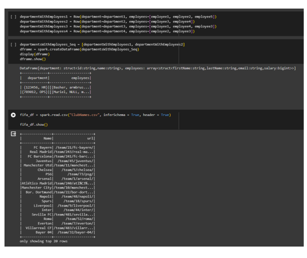307x258 pixels.
Task: Click the department column header
Action: point(38,78)
